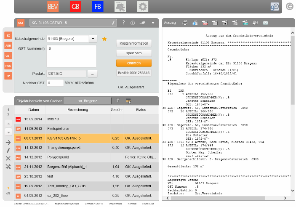296x207 pixels.
Task: Click the print icon in Auszug toolbar
Action: (185, 23)
